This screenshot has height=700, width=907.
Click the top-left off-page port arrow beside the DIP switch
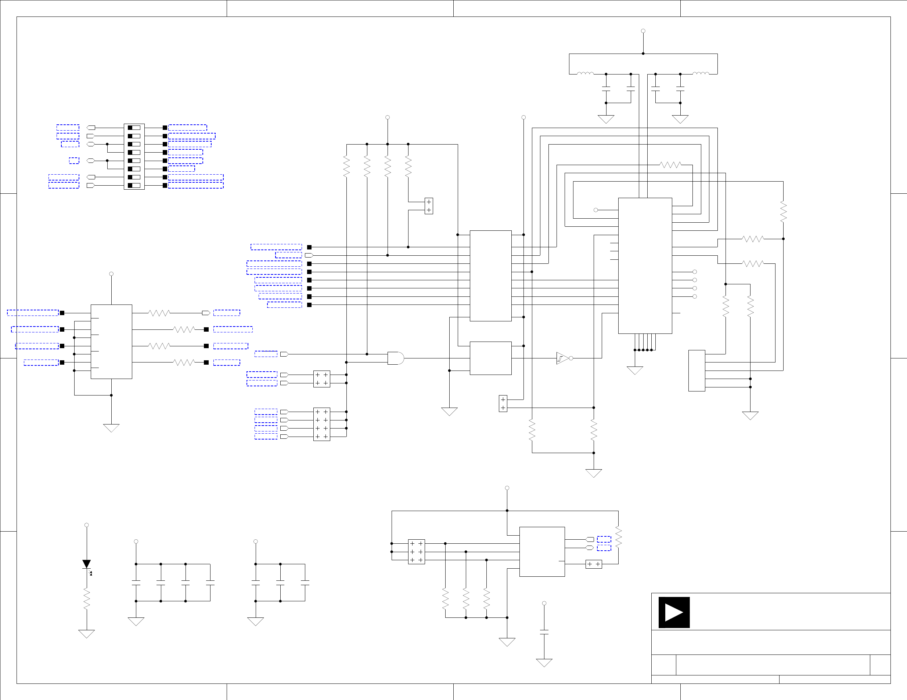pos(91,128)
